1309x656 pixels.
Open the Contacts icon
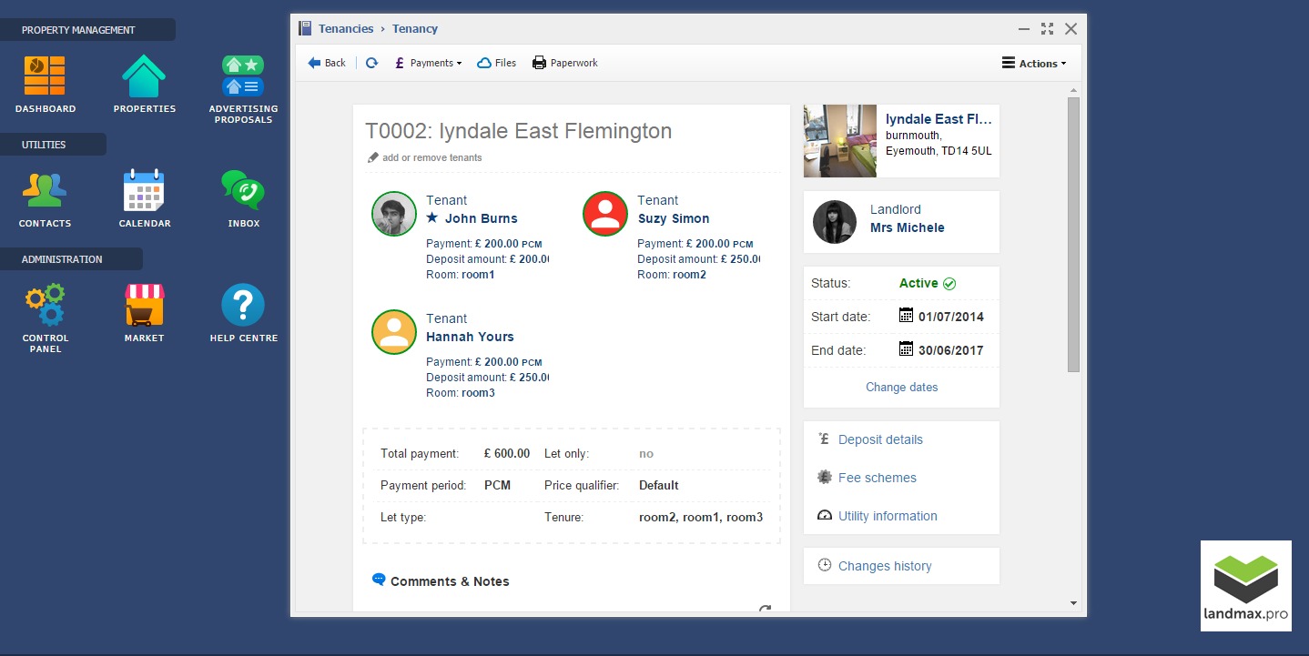45,190
